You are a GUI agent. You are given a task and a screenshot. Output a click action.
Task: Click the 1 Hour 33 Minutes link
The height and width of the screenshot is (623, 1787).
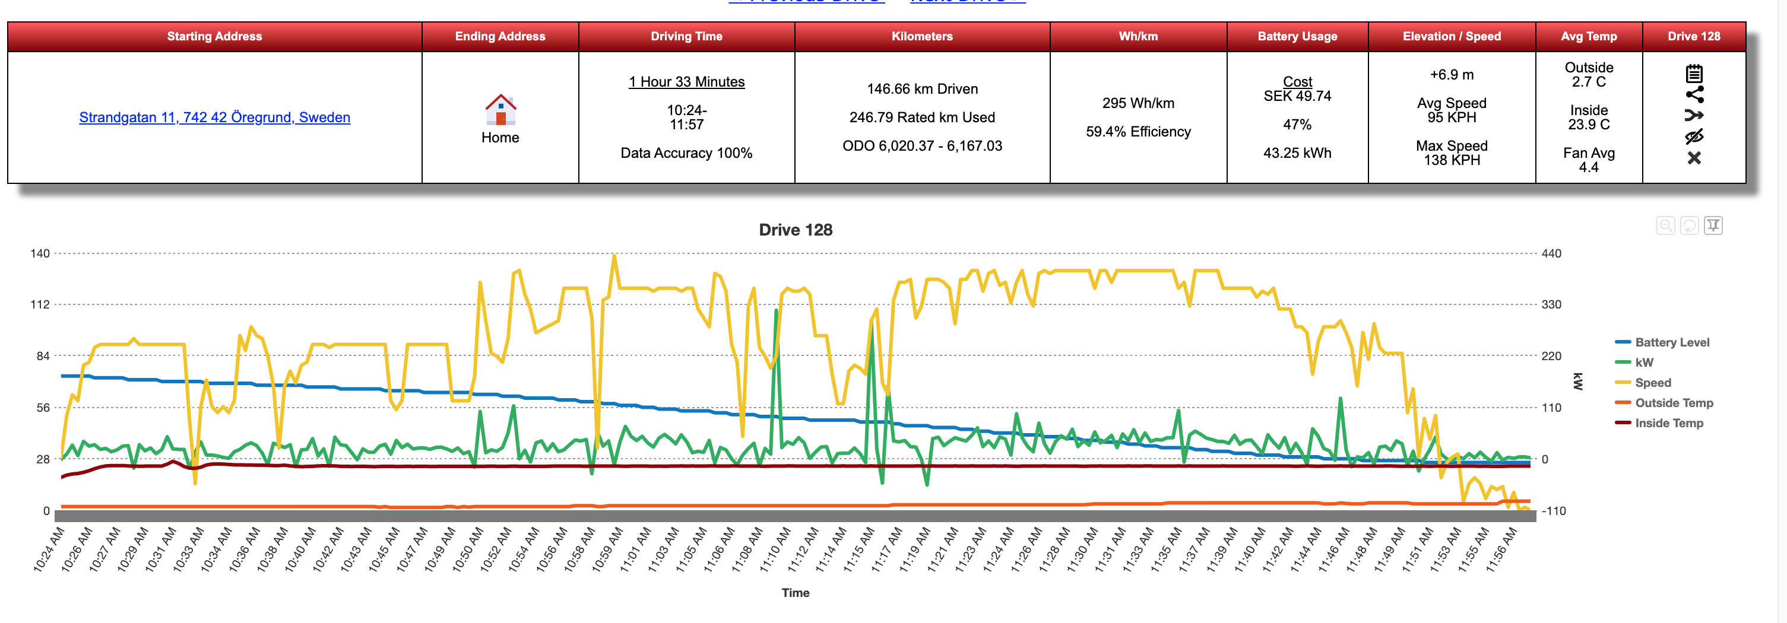tap(686, 82)
